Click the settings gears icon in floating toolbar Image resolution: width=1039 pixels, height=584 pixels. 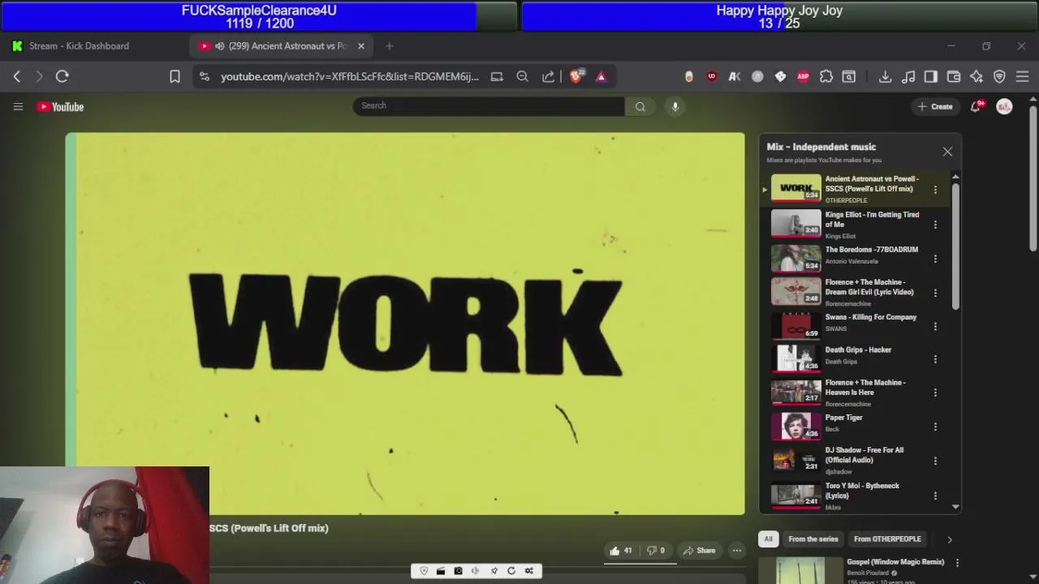528,571
